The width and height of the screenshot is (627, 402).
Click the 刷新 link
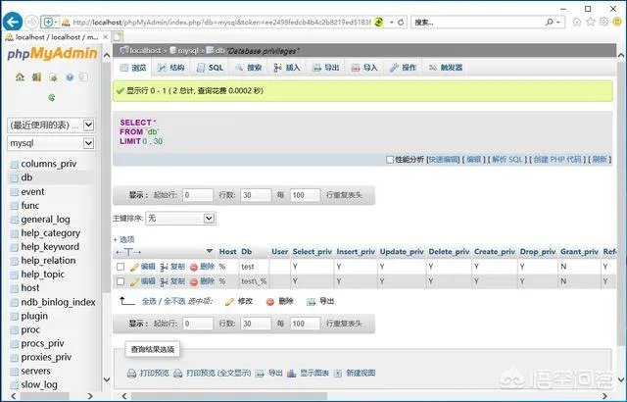tap(600, 160)
